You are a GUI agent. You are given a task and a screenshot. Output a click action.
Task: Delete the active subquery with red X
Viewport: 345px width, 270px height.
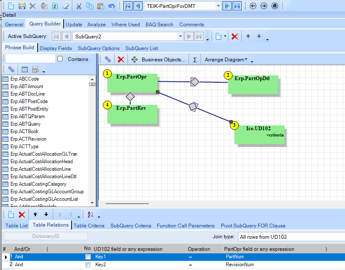[235, 36]
